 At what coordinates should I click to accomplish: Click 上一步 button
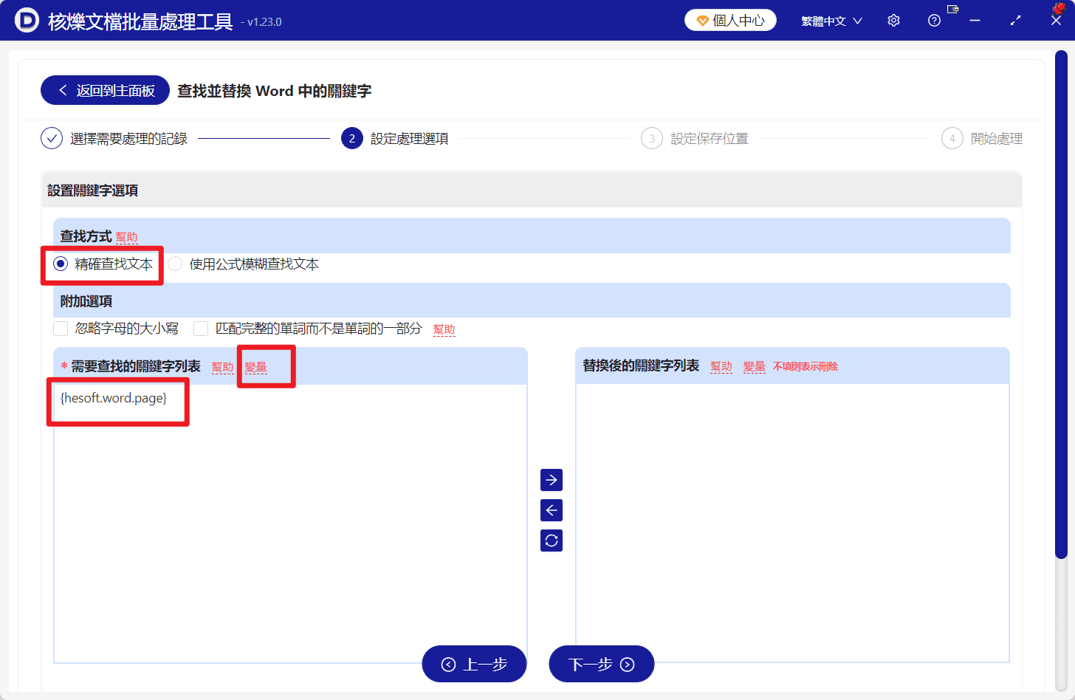474,664
